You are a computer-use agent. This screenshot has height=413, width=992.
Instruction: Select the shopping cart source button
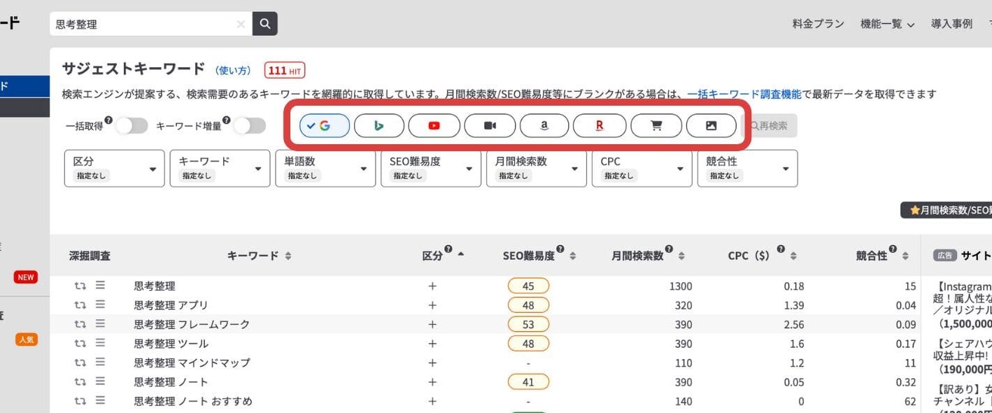coord(656,126)
